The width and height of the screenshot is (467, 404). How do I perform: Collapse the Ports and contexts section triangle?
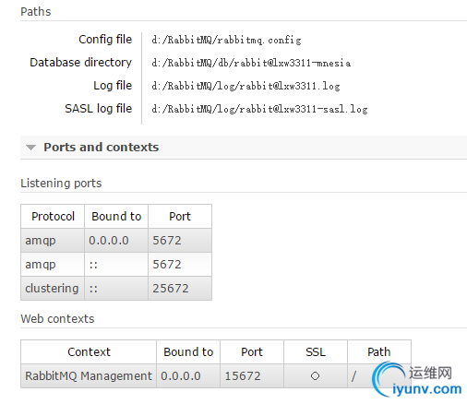pos(30,148)
